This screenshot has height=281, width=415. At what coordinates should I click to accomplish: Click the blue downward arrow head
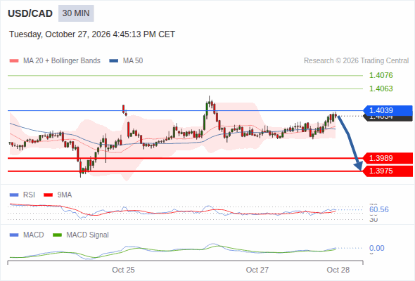[359, 166]
